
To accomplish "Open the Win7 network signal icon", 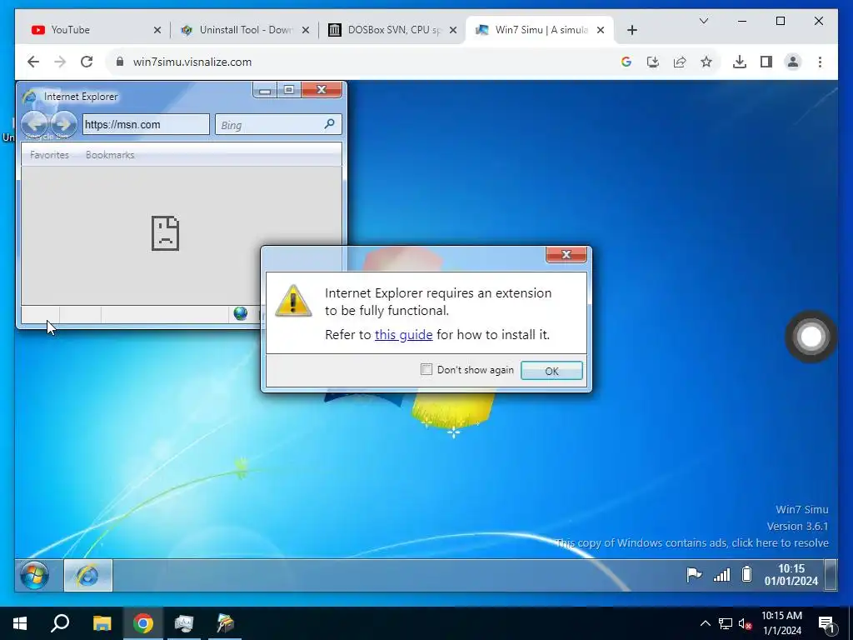I will tap(722, 575).
